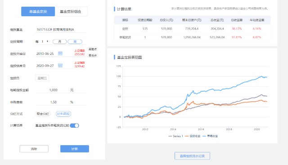The width and height of the screenshot is (288, 165).
Task: Click the 2552.82 index value
Action: (80, 54)
